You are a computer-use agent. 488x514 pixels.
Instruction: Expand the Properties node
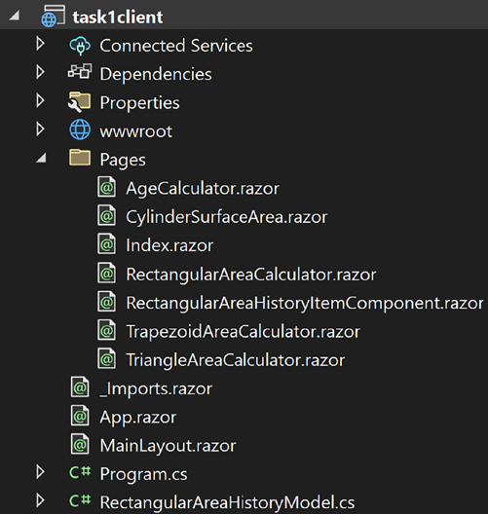click(x=40, y=101)
